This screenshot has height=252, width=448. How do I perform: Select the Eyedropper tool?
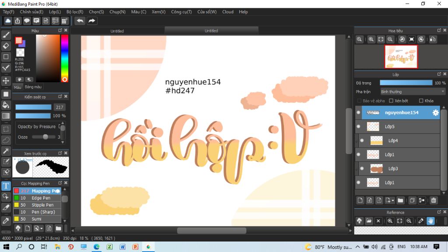pyautogui.click(x=6, y=220)
